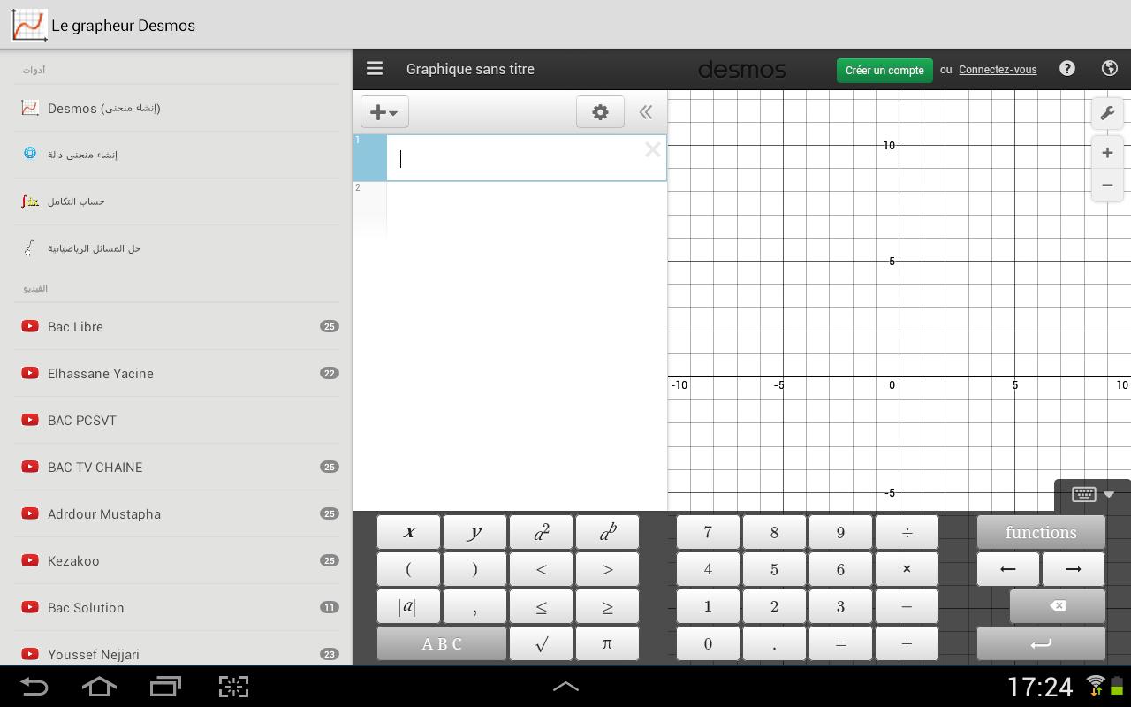Image resolution: width=1131 pixels, height=707 pixels.
Task: Tap the division operator key
Action: click(907, 532)
